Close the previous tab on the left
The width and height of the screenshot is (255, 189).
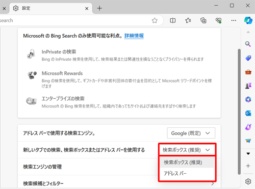point(4,8)
